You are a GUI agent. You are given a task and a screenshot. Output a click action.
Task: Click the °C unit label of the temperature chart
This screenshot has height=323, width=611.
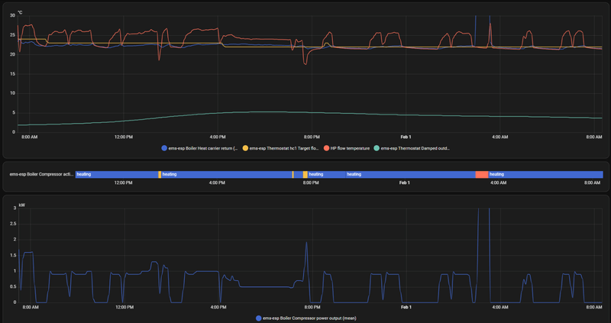[20, 12]
